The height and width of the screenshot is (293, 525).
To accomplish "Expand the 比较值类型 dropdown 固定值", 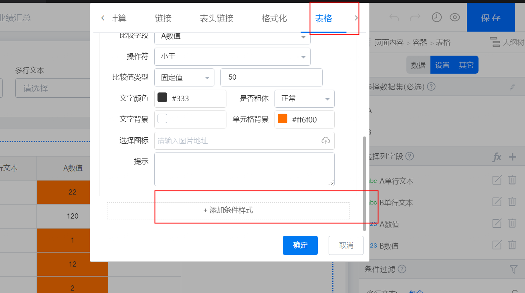I will pos(184,77).
